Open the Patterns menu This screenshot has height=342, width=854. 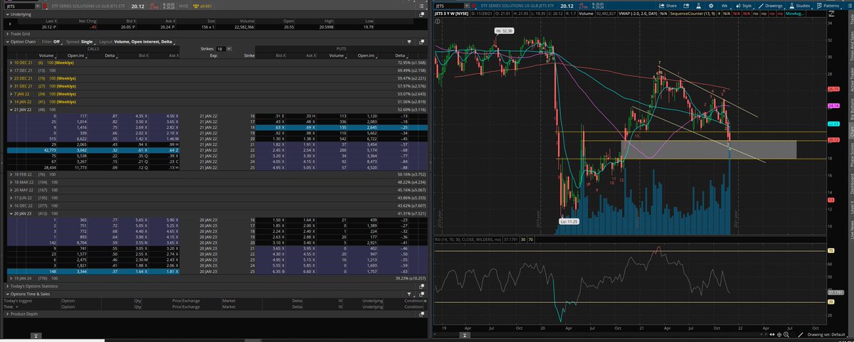point(828,6)
